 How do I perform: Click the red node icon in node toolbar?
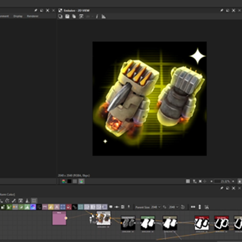click(x=69, y=207)
